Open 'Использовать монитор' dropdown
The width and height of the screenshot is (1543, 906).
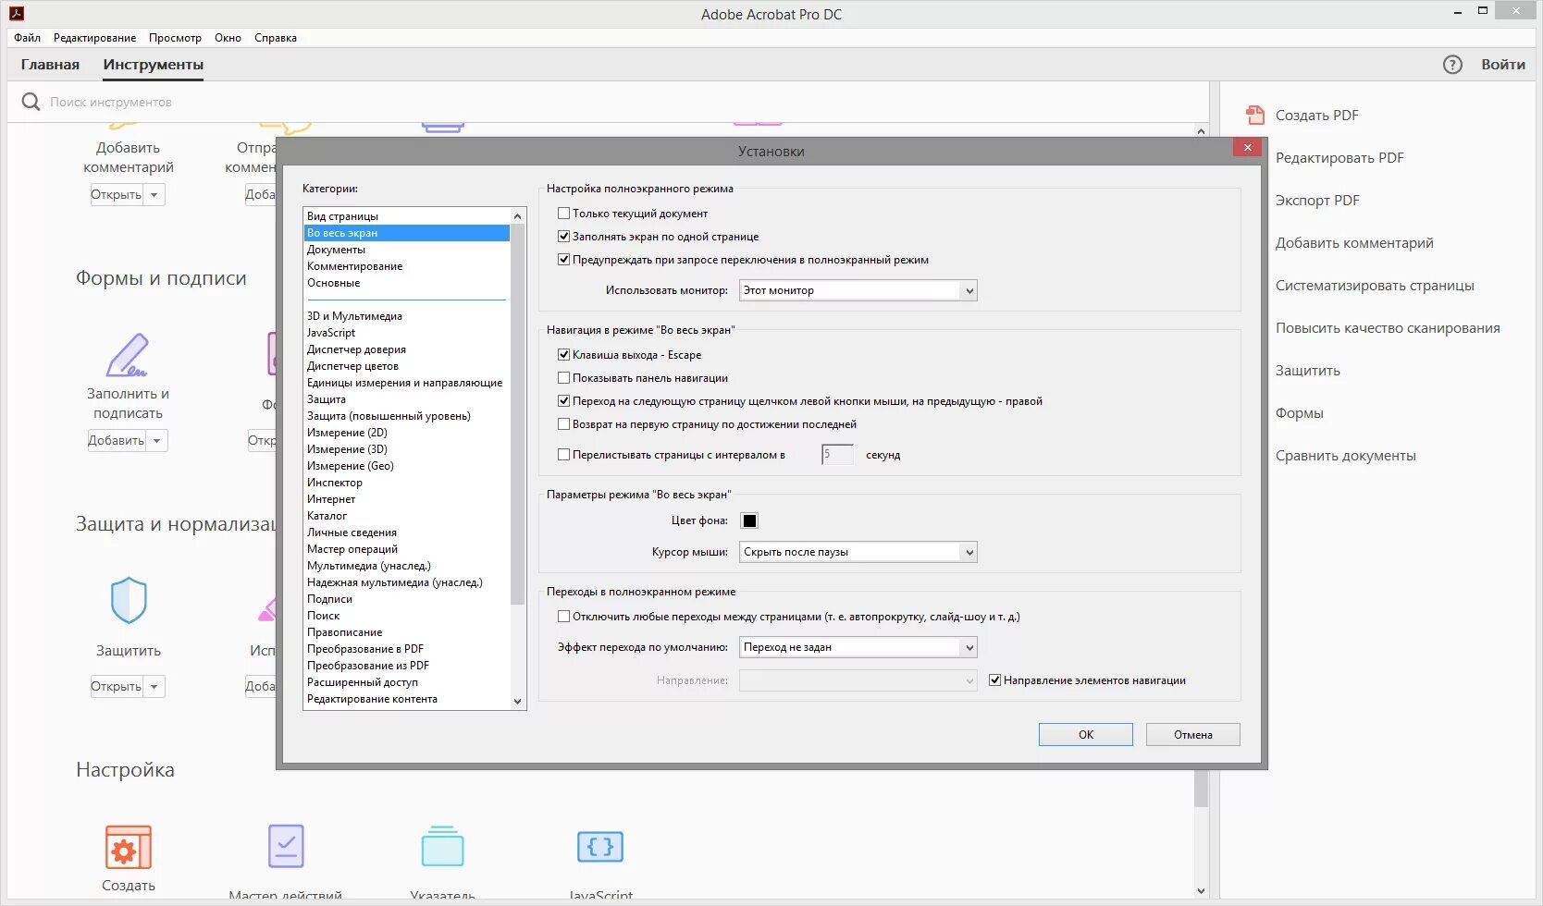click(858, 290)
